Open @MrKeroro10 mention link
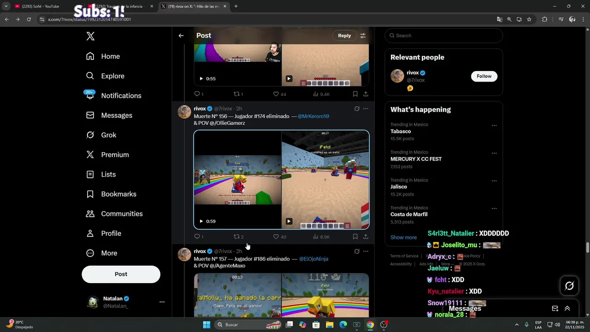Viewport: 590px width, 332px height. click(313, 116)
